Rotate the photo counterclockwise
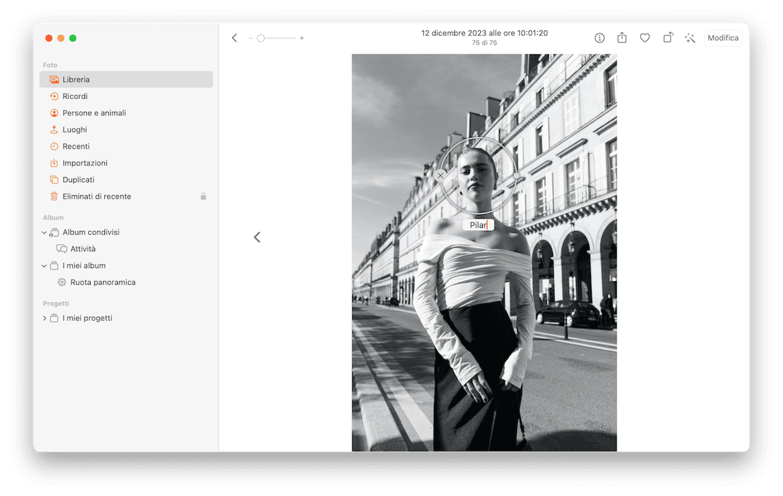The width and height of the screenshot is (783, 496). click(x=668, y=38)
